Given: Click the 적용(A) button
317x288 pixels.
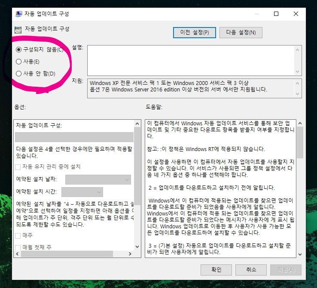Looking at the screenshot, I should pos(286,270).
